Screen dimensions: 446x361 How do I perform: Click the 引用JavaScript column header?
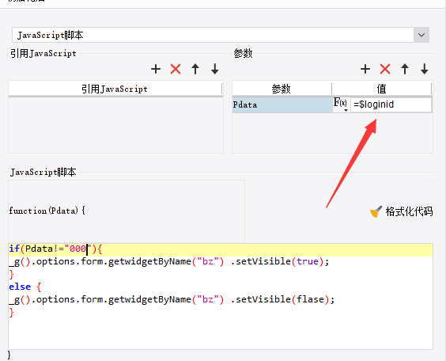tap(115, 89)
